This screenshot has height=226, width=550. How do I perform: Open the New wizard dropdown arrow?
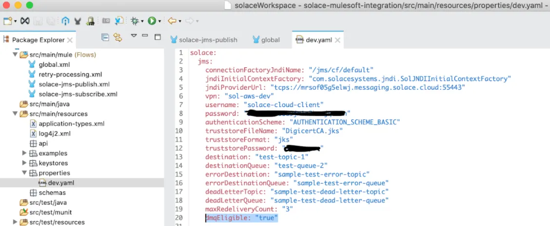(x=16, y=21)
